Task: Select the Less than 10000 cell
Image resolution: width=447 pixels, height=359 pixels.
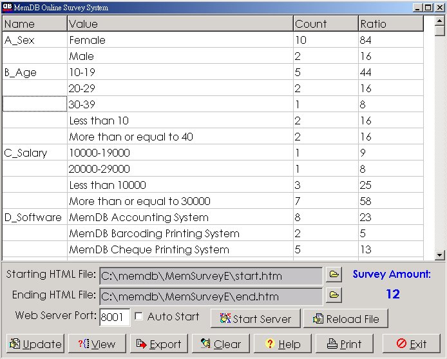Action: coord(180,185)
